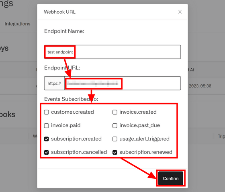Close the Webhook URL dialog
Viewport: 225px width, 192px height.
pos(180,12)
